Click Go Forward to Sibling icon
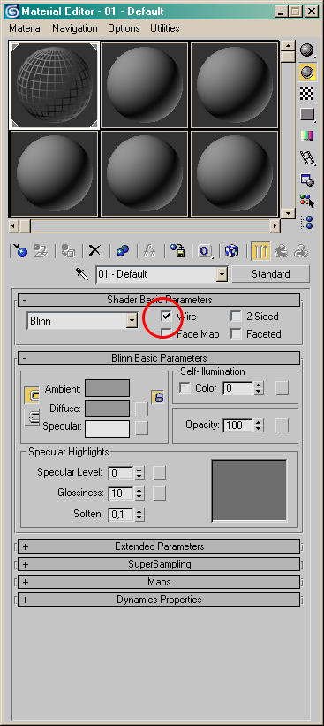324x726 pixels. [301, 251]
